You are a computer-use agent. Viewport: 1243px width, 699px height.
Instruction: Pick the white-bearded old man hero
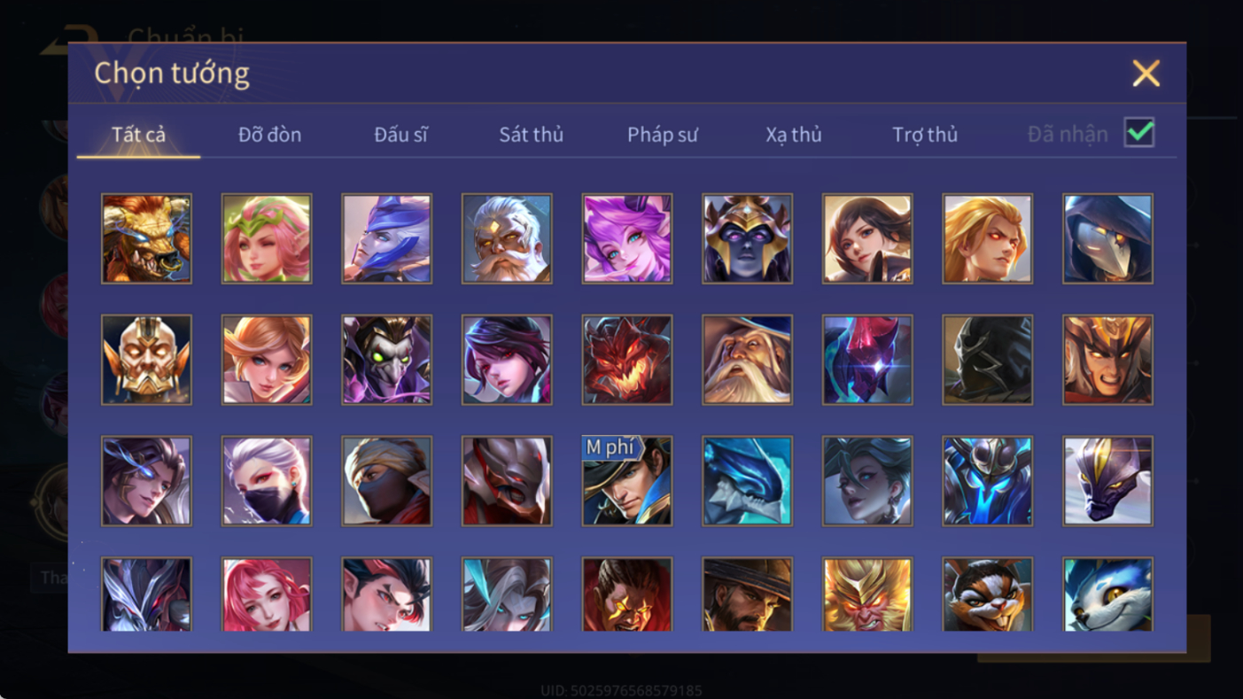pyautogui.click(x=507, y=239)
